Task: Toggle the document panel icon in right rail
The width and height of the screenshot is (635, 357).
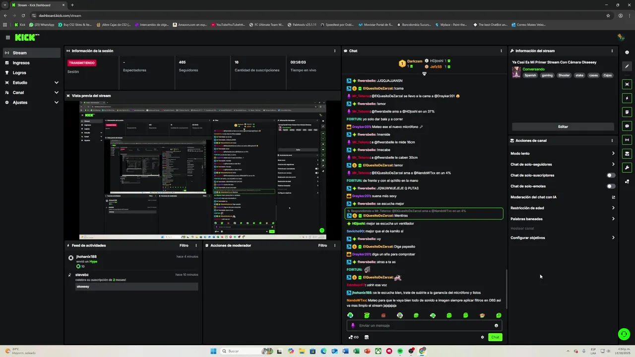Action: point(627,112)
